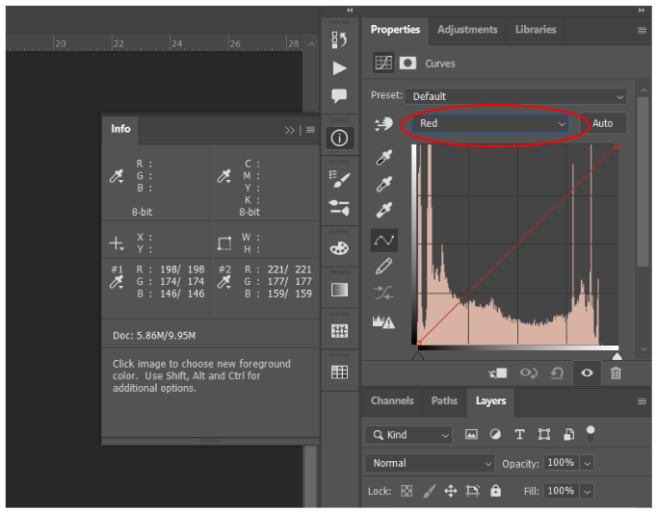The width and height of the screenshot is (657, 512).
Task: Pick the set gray point eyedropper
Action: 383,184
